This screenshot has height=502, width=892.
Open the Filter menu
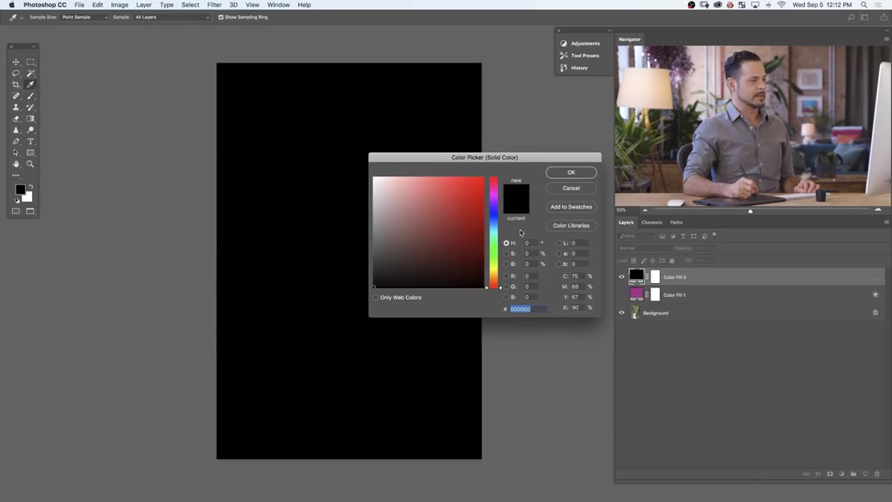(x=214, y=4)
